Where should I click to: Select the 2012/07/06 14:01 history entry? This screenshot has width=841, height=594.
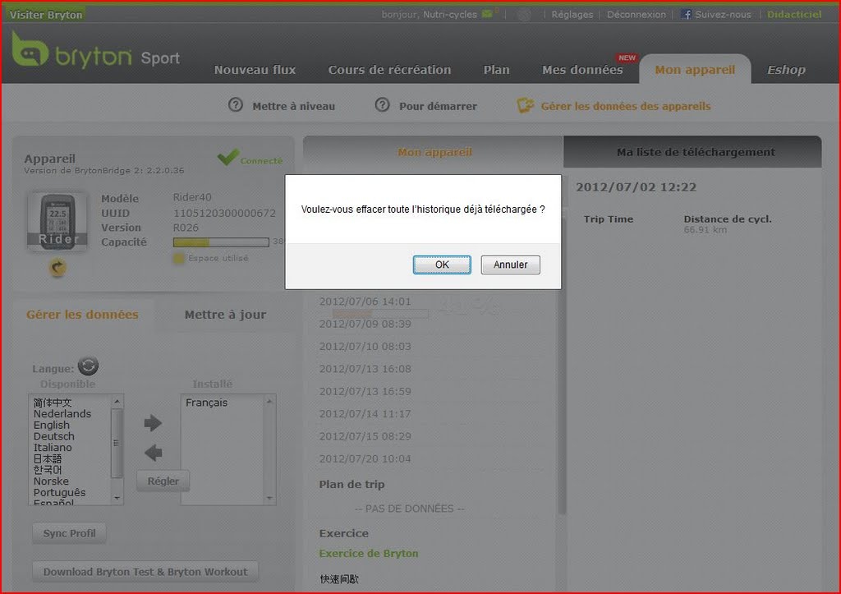[365, 302]
